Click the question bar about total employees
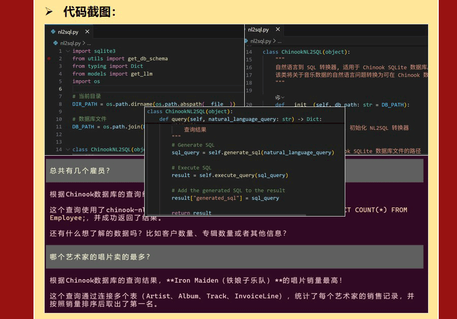 [234, 171]
